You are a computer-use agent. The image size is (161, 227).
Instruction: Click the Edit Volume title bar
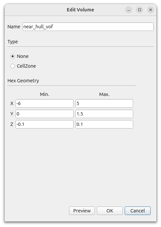tap(80, 10)
